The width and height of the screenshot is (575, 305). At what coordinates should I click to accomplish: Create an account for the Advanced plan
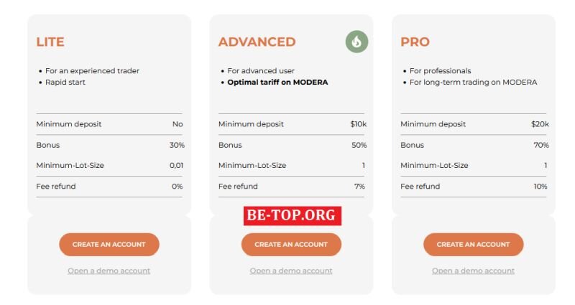291,244
